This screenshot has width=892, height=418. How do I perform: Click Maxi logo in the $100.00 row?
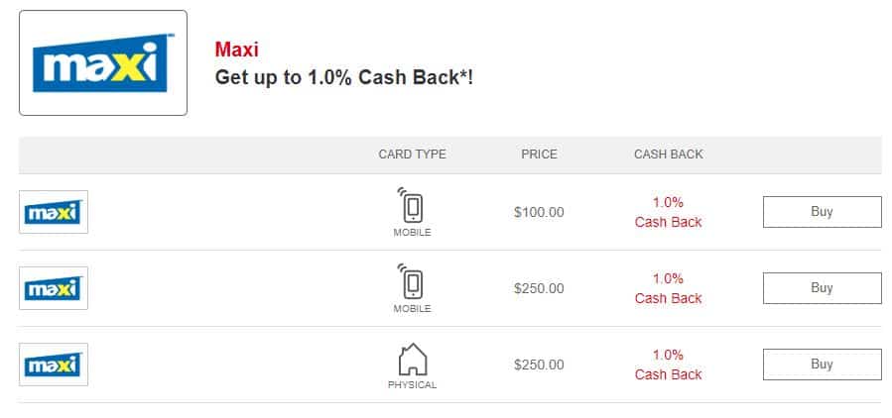(x=54, y=212)
